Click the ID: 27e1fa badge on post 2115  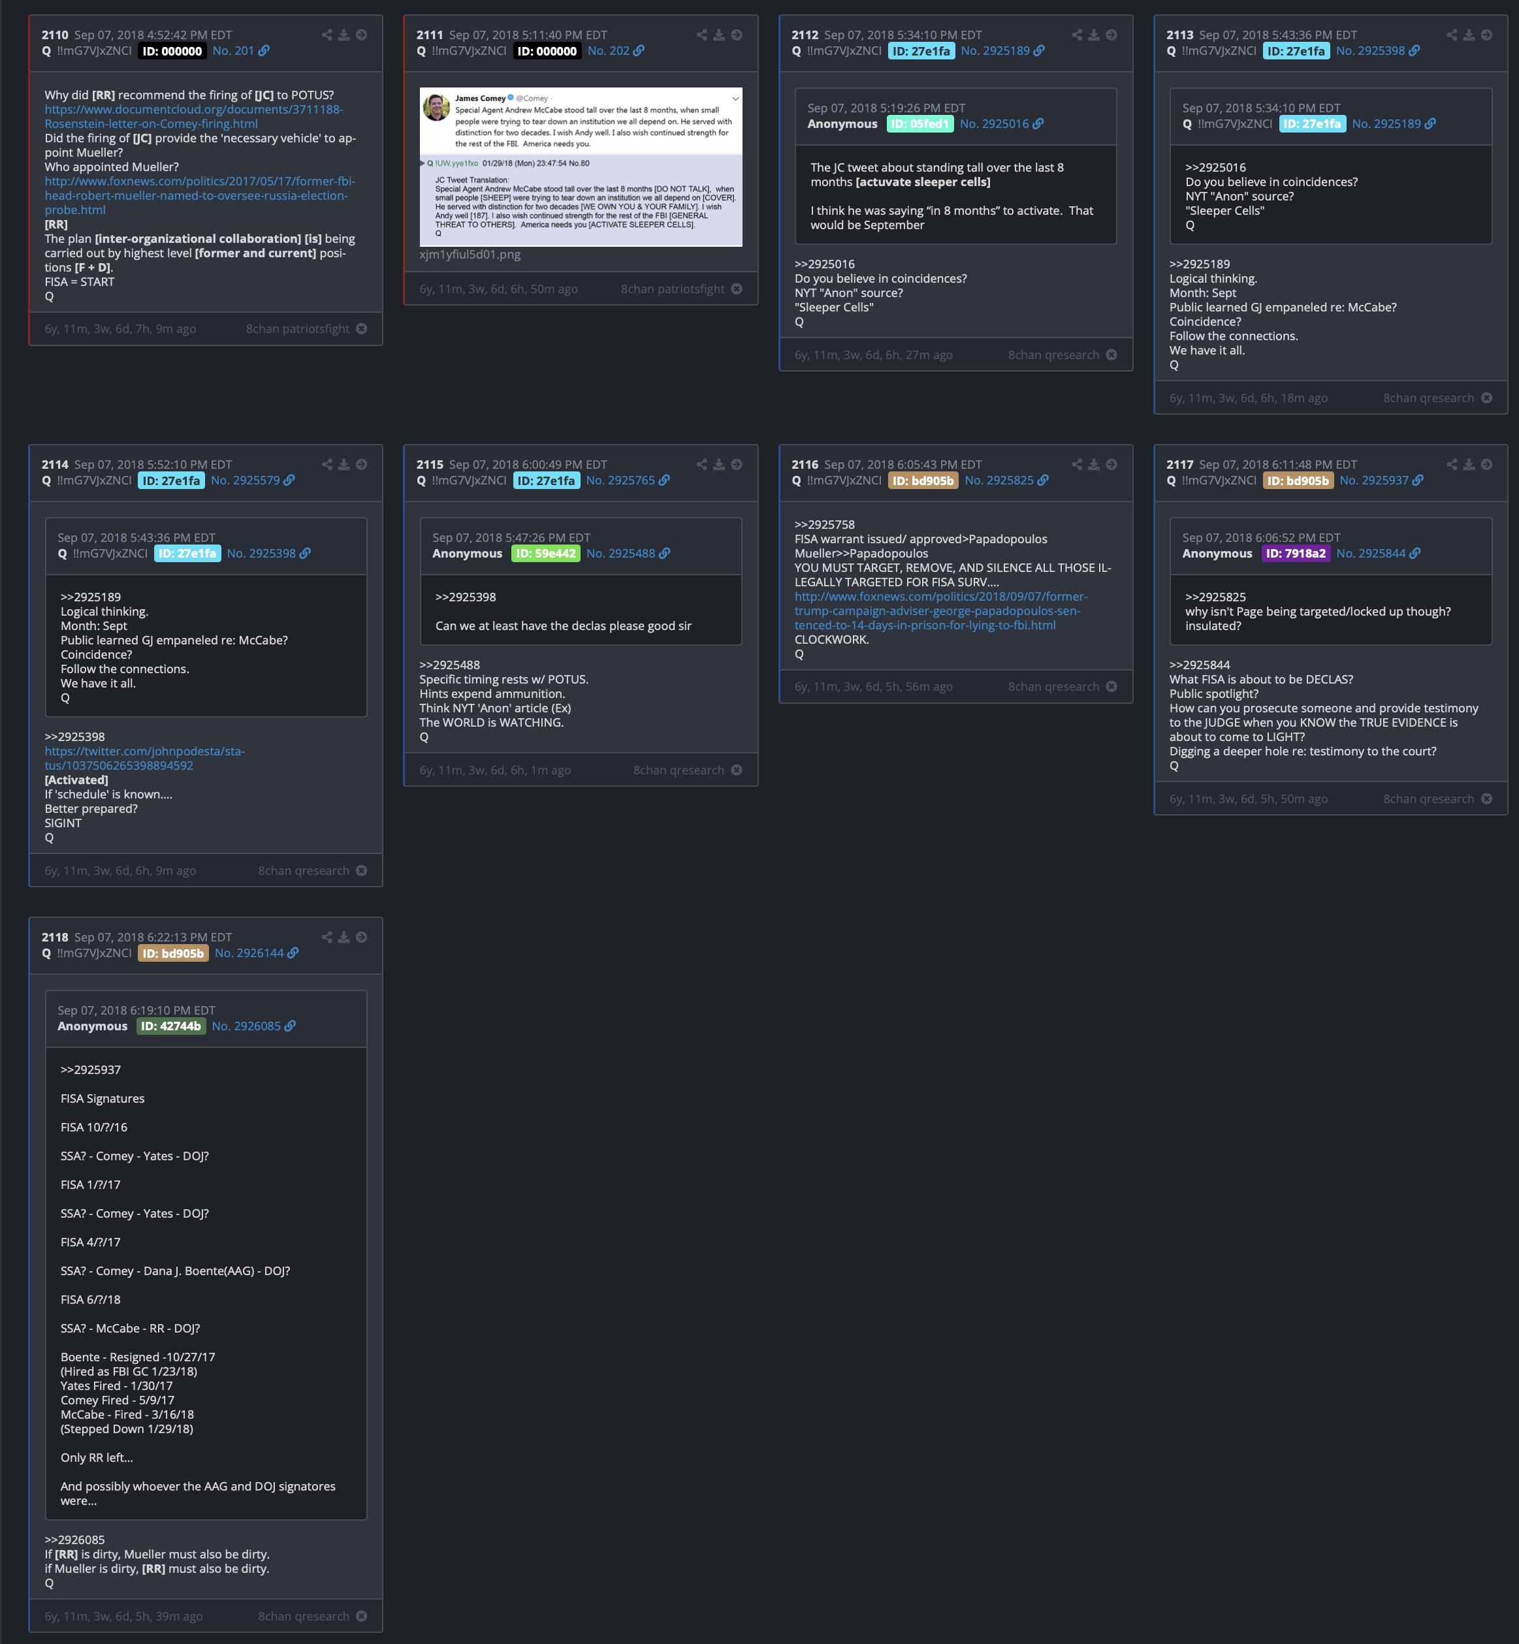pos(546,481)
